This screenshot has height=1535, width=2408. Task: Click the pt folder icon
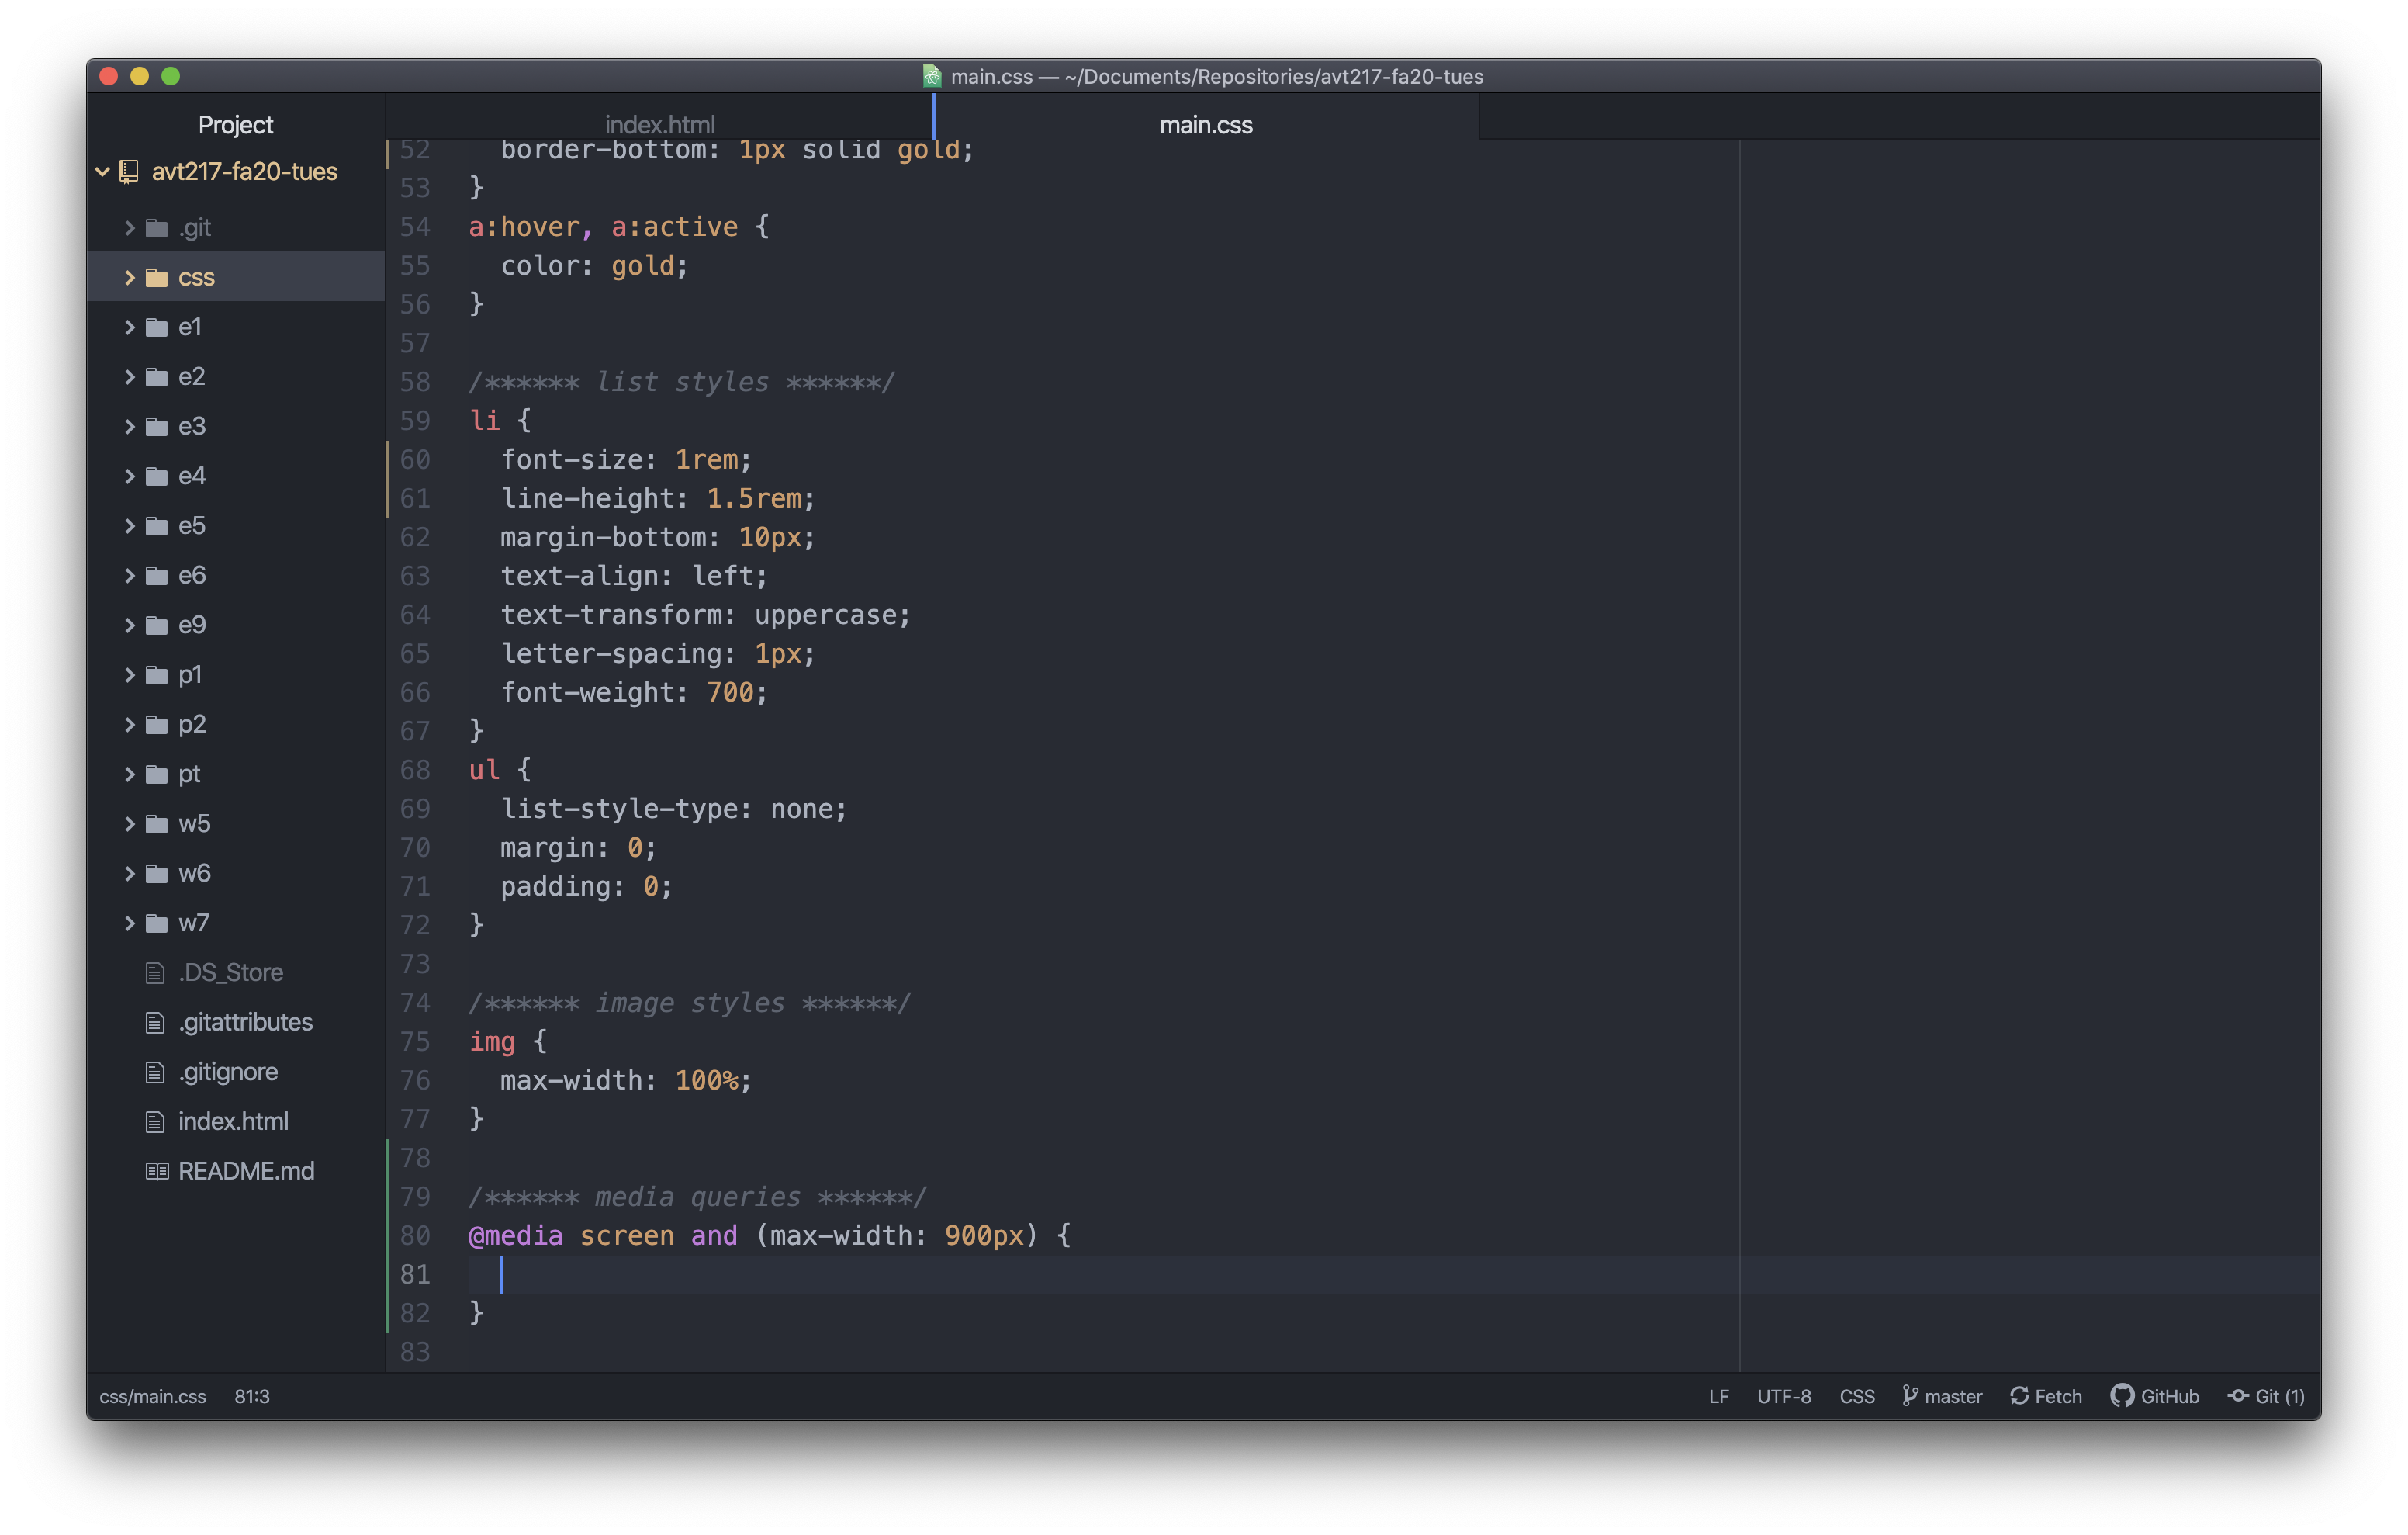157,774
